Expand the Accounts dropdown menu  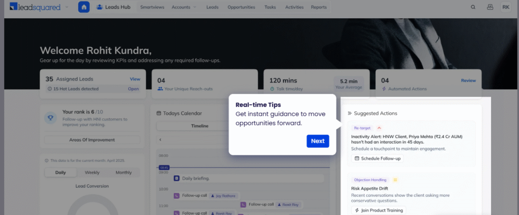pyautogui.click(x=183, y=7)
